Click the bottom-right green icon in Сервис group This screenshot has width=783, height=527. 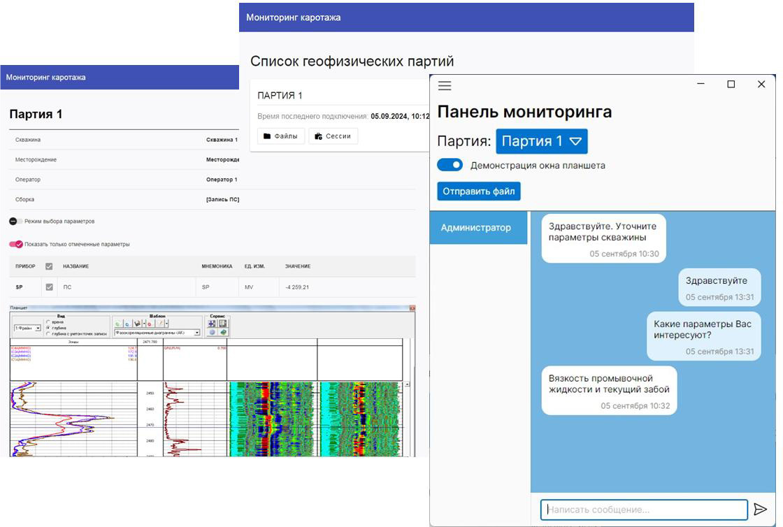point(223,333)
